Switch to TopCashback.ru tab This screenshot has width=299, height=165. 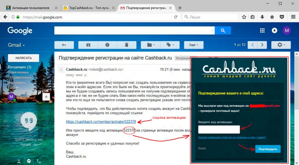click(89, 8)
